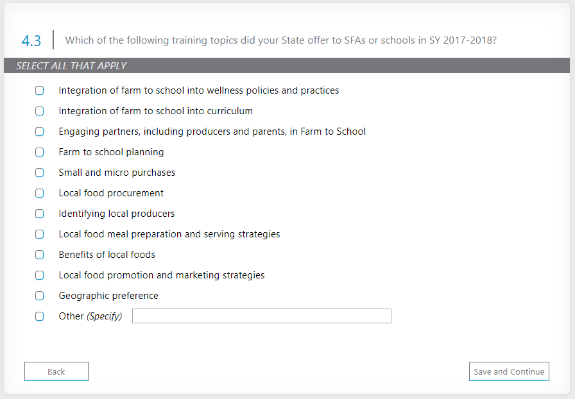The image size is (575, 399).
Task: Check the 'Geographic preference' checkbox
Action: click(40, 296)
